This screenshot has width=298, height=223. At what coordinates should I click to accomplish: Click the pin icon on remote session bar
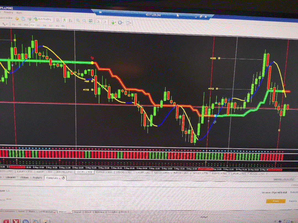[100, 12]
